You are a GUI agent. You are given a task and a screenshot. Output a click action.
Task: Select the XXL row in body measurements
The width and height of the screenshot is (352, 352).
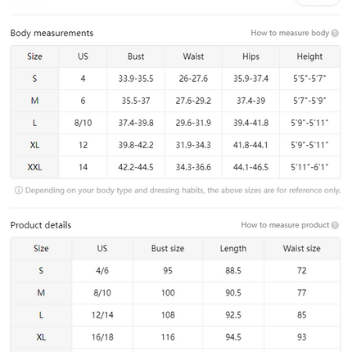(x=175, y=167)
